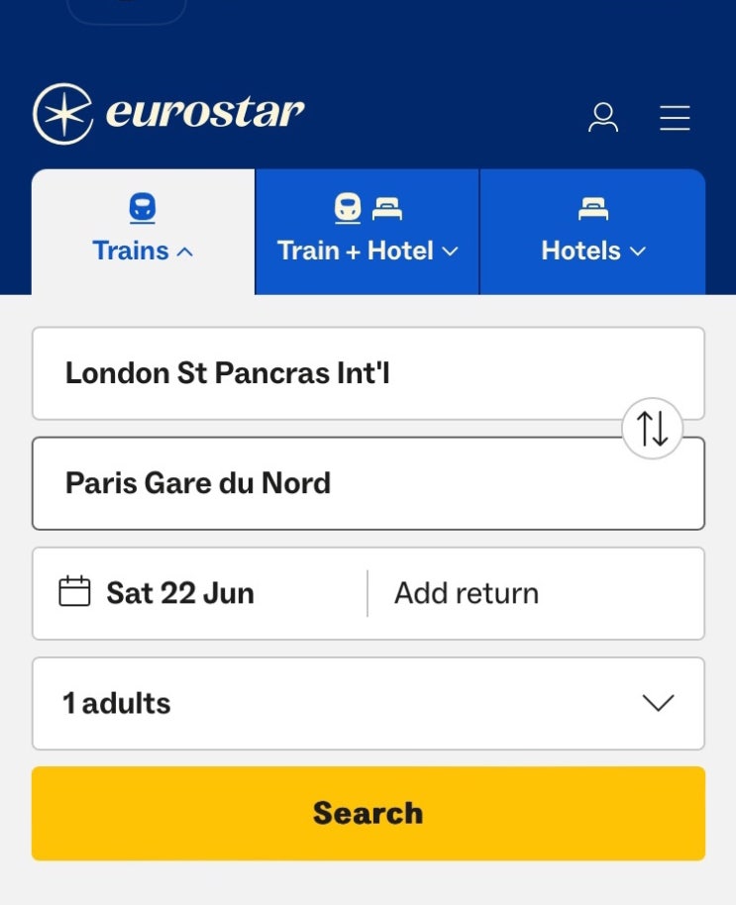Open the hamburger menu icon

click(x=675, y=119)
